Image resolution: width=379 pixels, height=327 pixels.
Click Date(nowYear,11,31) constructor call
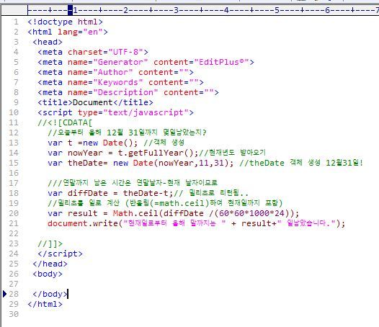pyautogui.click(x=181, y=163)
